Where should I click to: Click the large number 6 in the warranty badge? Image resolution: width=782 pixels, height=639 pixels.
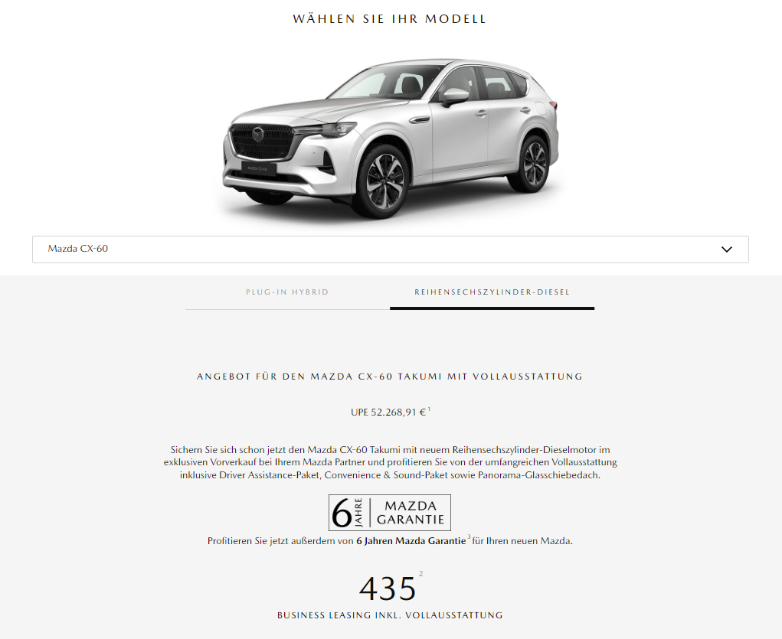click(x=342, y=513)
